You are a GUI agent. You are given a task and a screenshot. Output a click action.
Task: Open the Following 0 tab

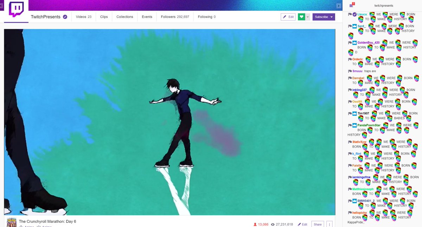tap(207, 17)
